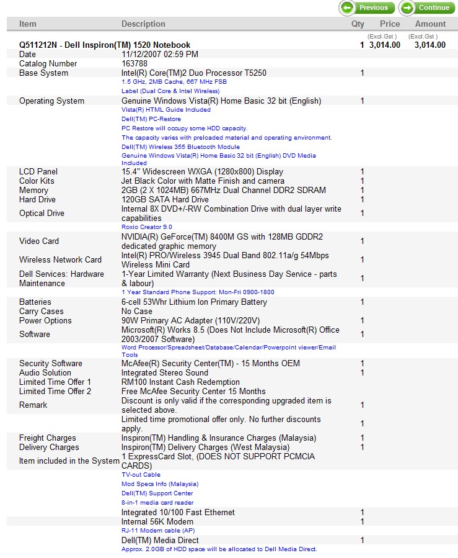
Task: Click Integrated Stereo Sound
Action: 165,372
